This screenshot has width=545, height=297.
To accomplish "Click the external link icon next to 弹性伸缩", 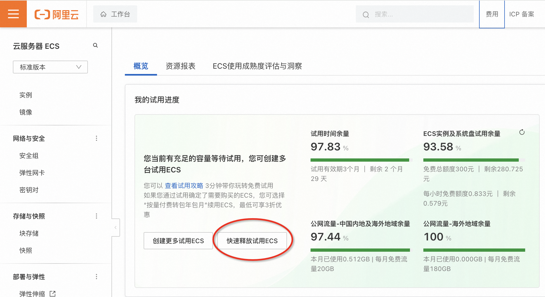I will (53, 294).
